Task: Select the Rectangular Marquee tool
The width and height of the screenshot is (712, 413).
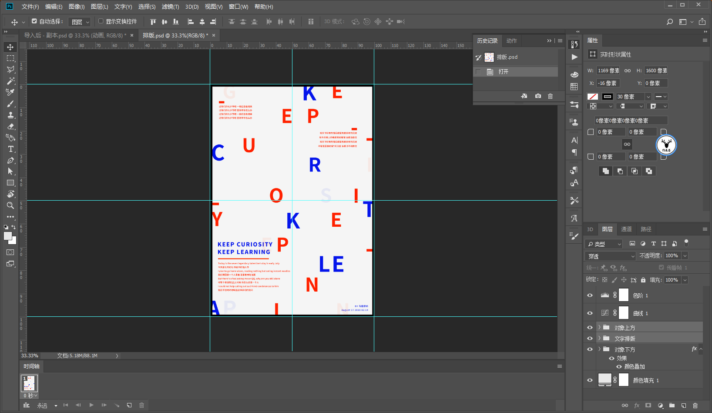Action: click(10, 58)
